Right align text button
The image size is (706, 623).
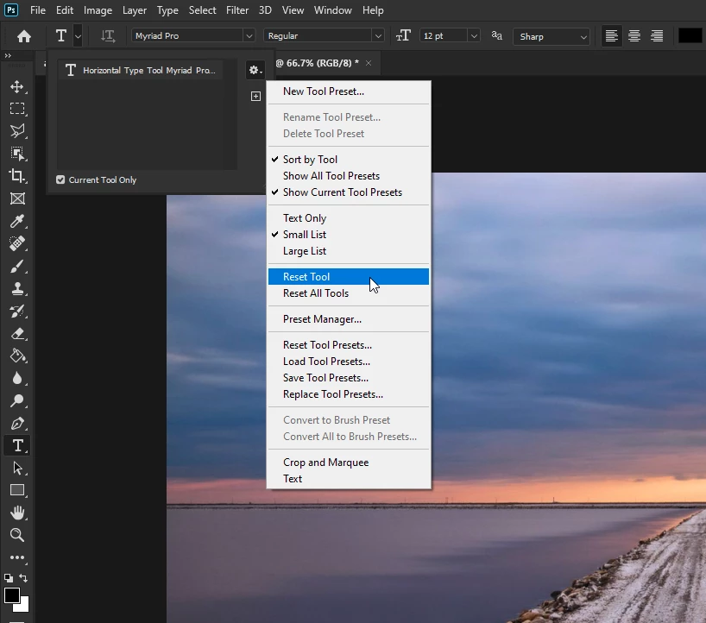(657, 36)
